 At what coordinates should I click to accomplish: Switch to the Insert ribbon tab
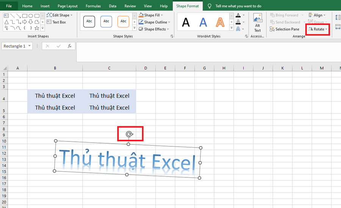[45, 6]
